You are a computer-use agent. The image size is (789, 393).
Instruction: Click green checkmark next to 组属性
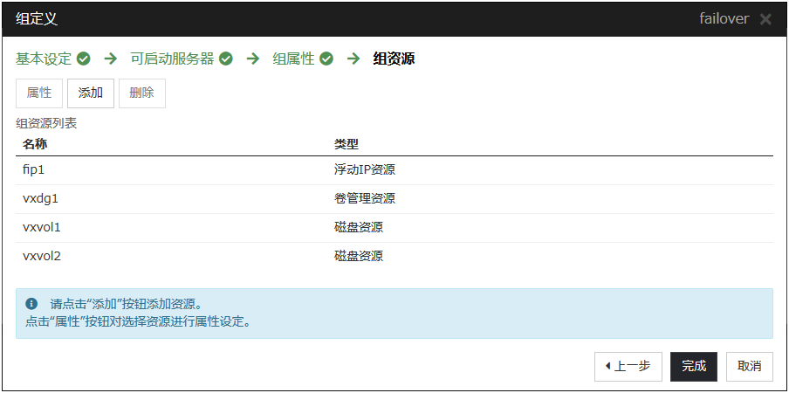[x=326, y=59]
